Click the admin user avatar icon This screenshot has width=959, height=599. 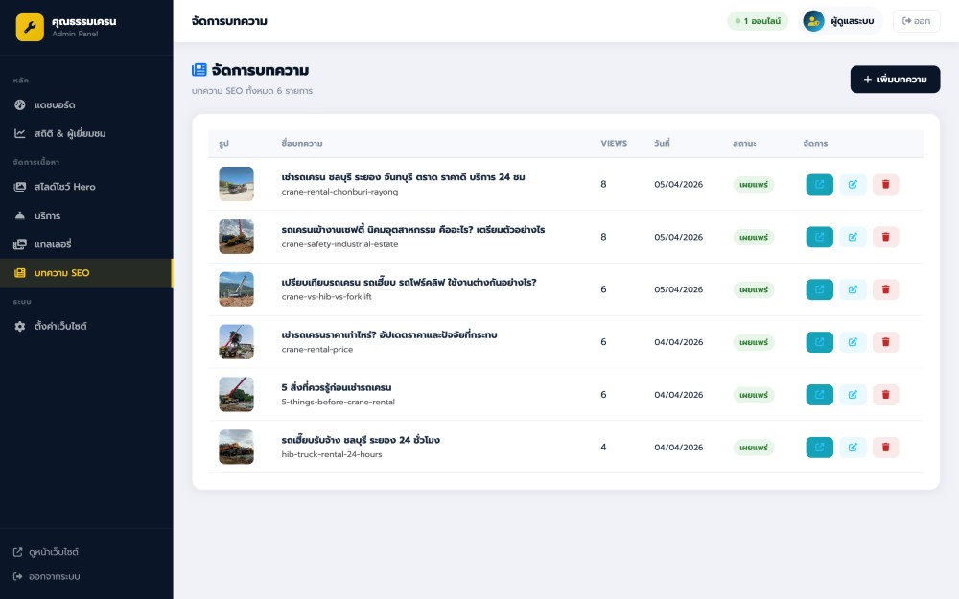click(813, 21)
